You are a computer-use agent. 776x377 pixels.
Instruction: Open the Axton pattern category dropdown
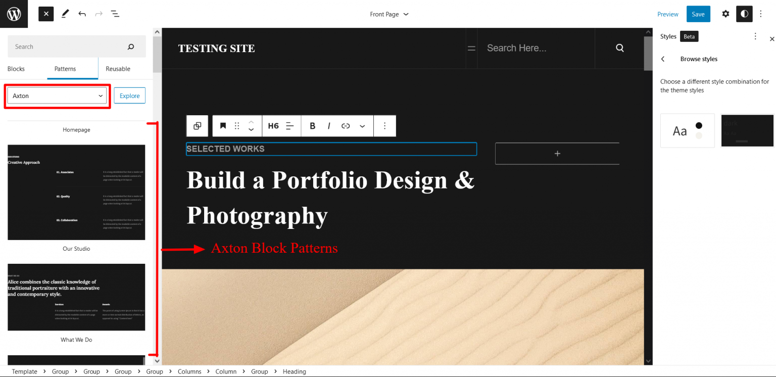(57, 96)
